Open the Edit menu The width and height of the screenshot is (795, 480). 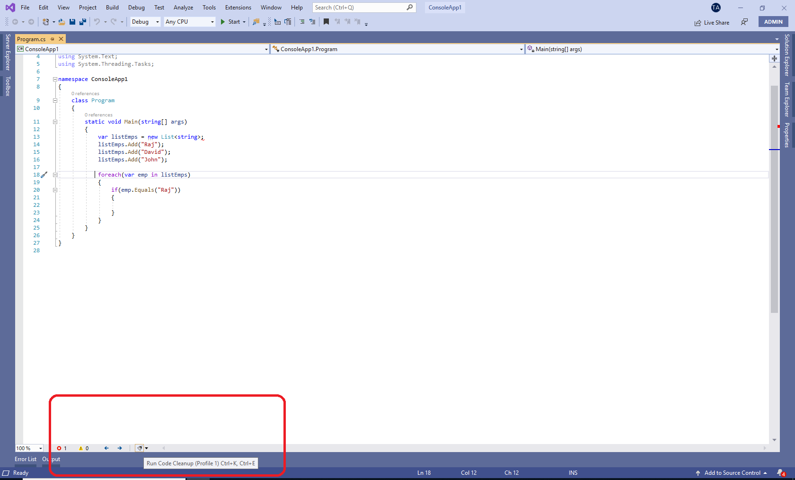[44, 8]
